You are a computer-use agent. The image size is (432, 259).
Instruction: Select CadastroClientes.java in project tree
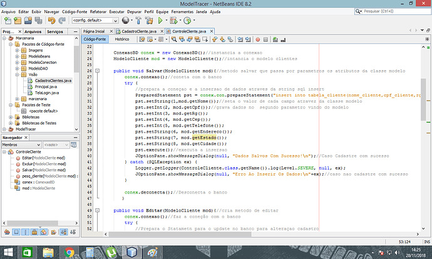tap(53, 81)
